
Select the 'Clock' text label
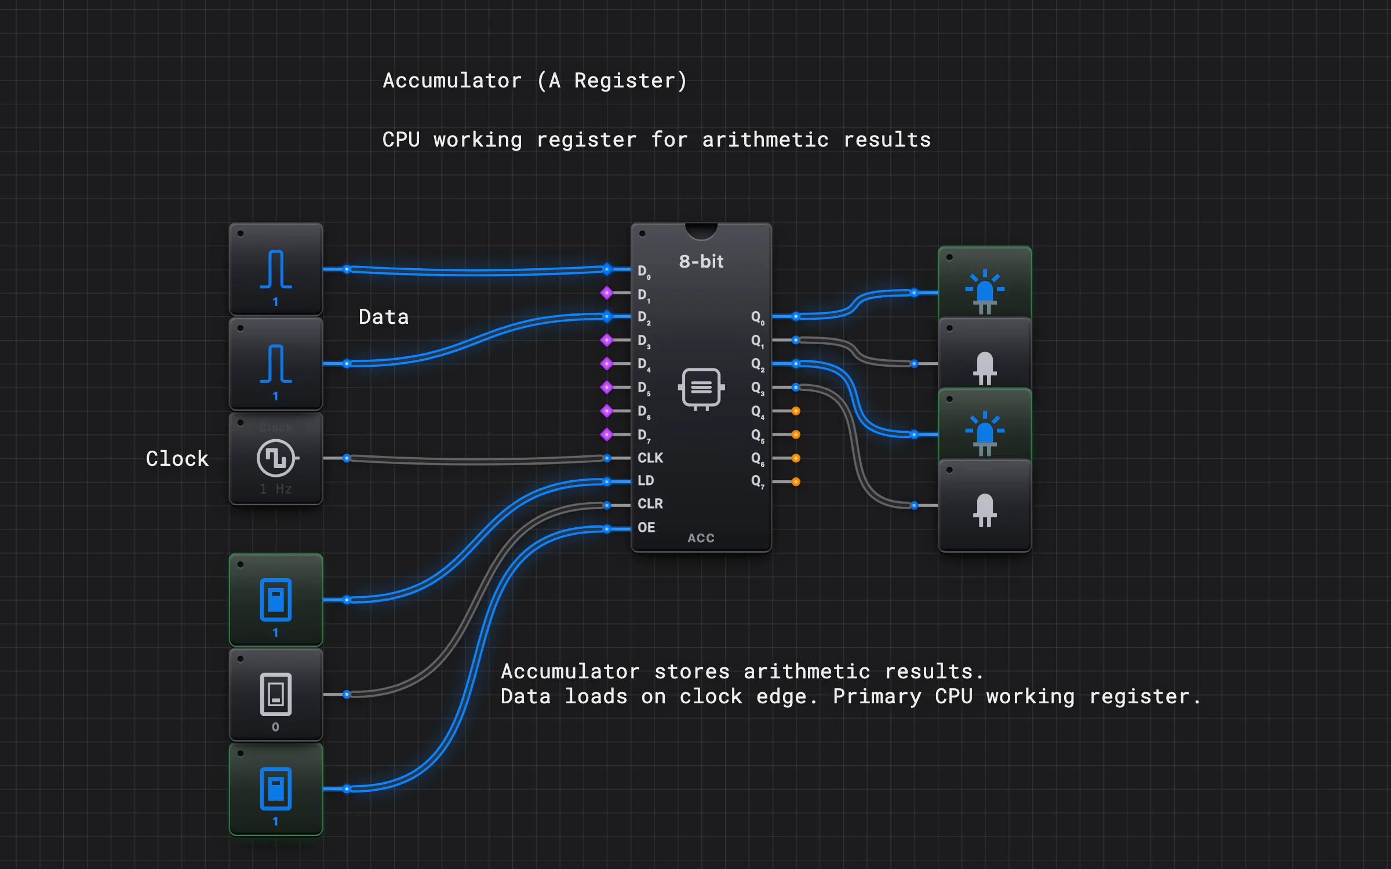177,459
